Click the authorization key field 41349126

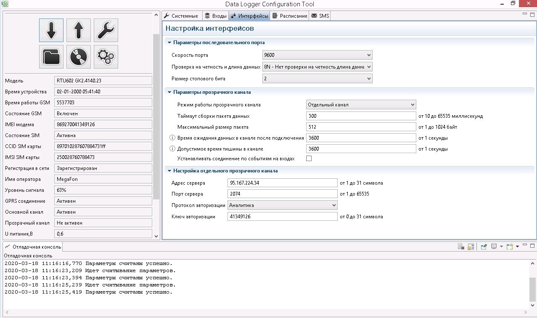283,217
